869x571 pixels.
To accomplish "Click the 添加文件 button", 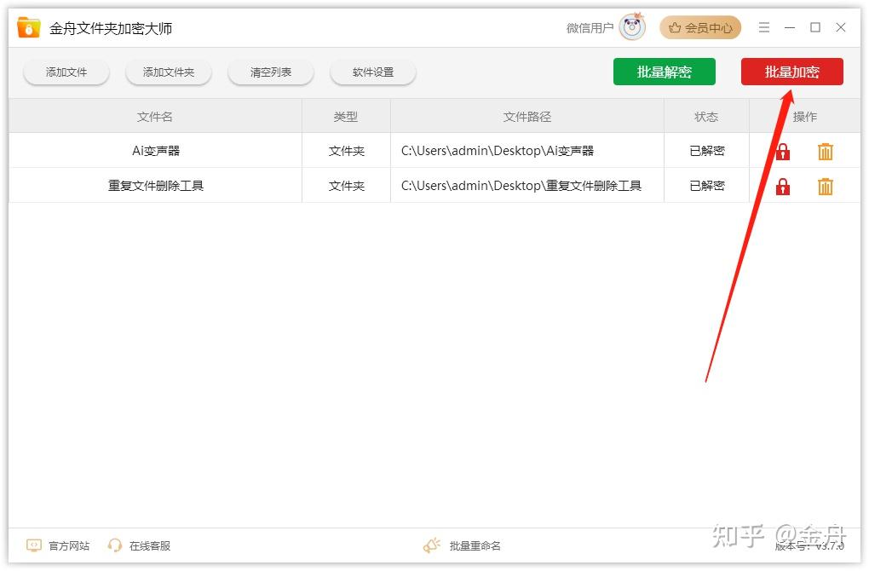I will click(x=66, y=72).
